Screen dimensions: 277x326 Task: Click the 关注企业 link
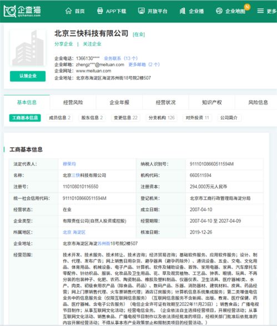(x=92, y=44)
